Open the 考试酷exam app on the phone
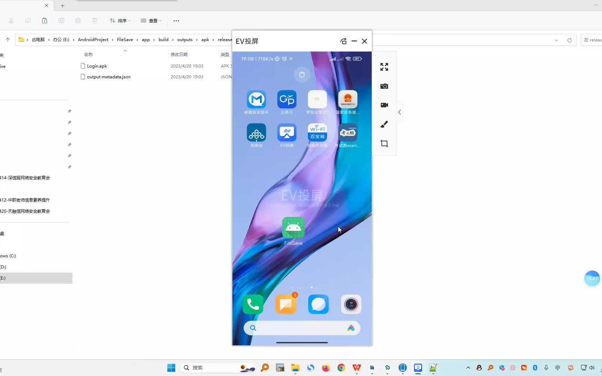The width and height of the screenshot is (602, 376). [x=347, y=133]
